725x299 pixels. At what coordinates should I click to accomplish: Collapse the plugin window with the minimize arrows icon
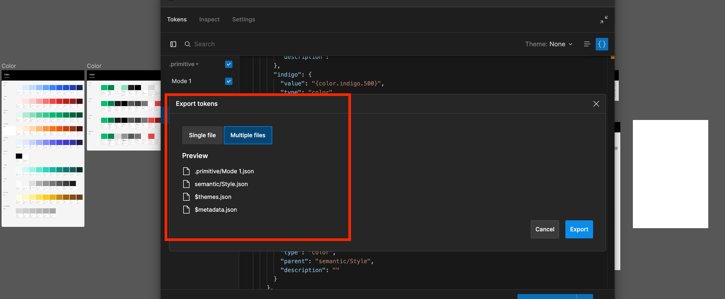(604, 19)
